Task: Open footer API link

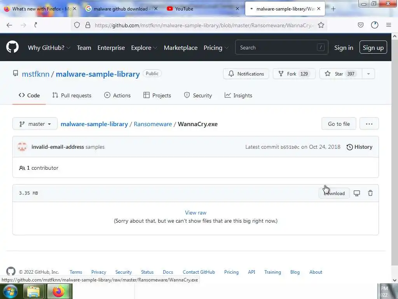Action: coord(251,272)
